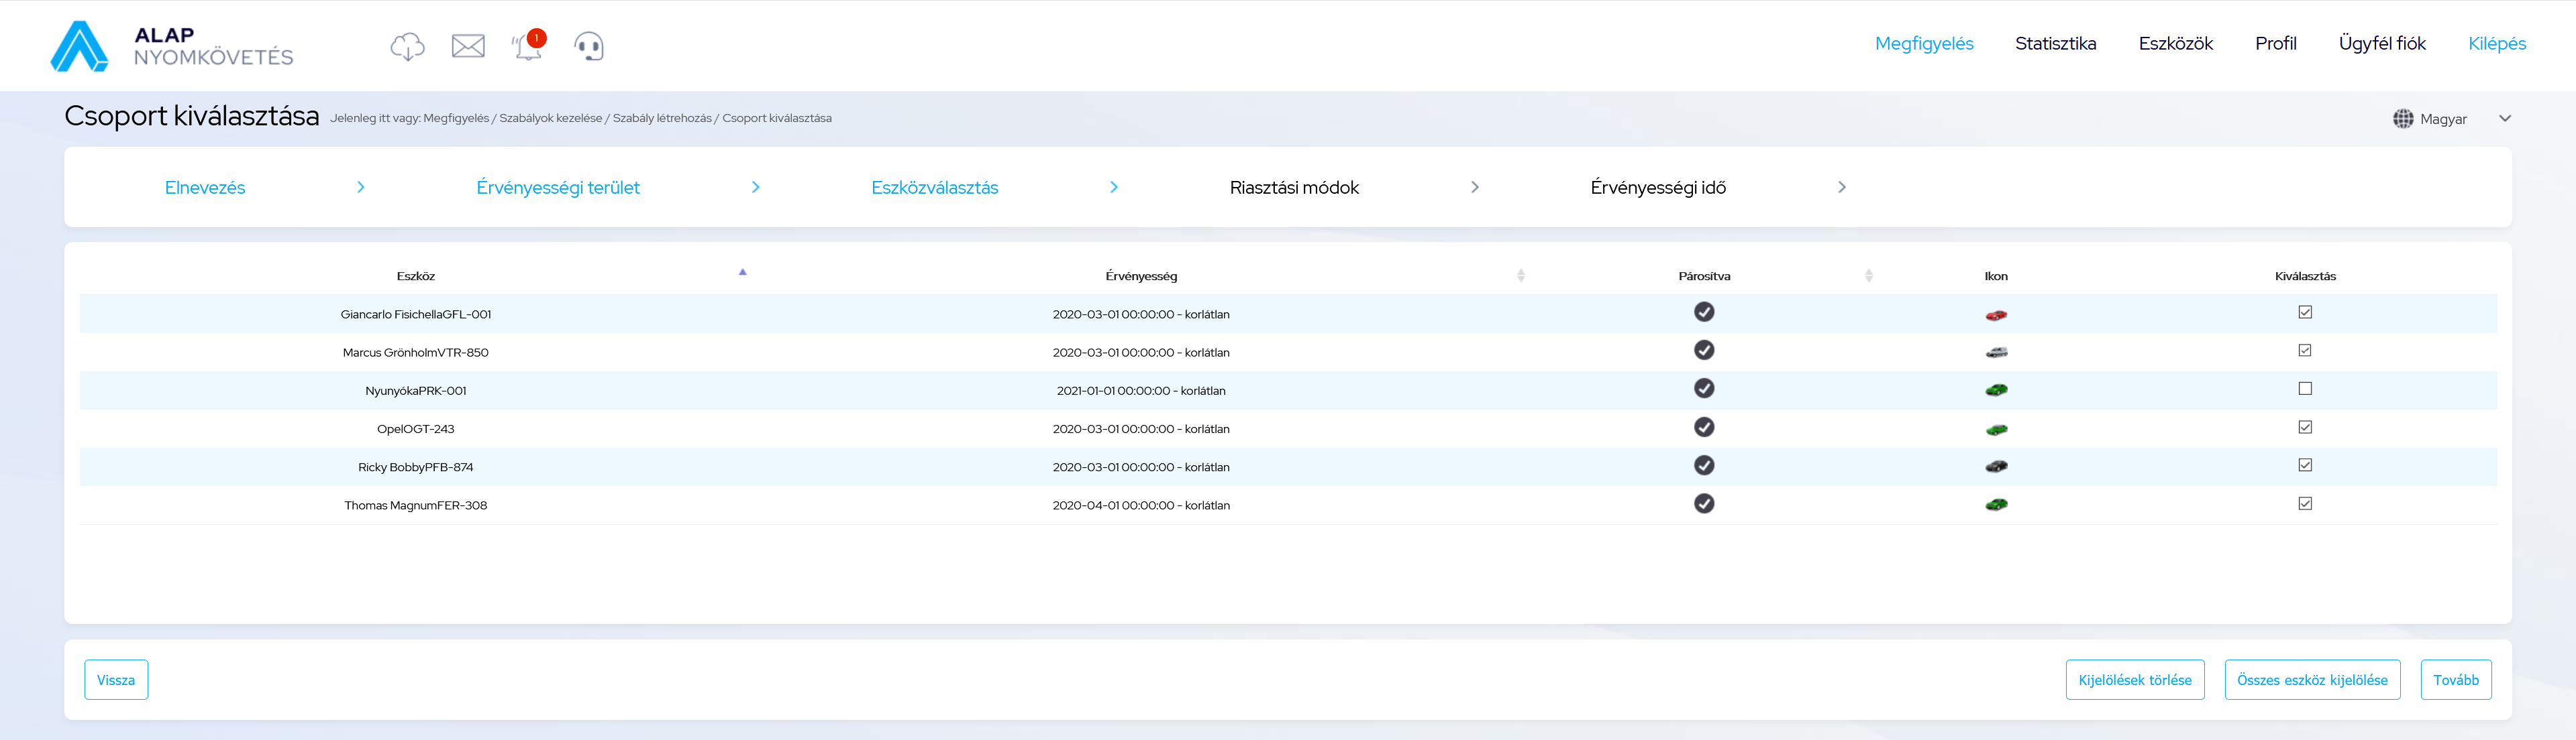This screenshot has width=2576, height=740.
Task: Uncheck the Giancarlo FisichellaGFL-001 checkbox
Action: tap(2305, 312)
